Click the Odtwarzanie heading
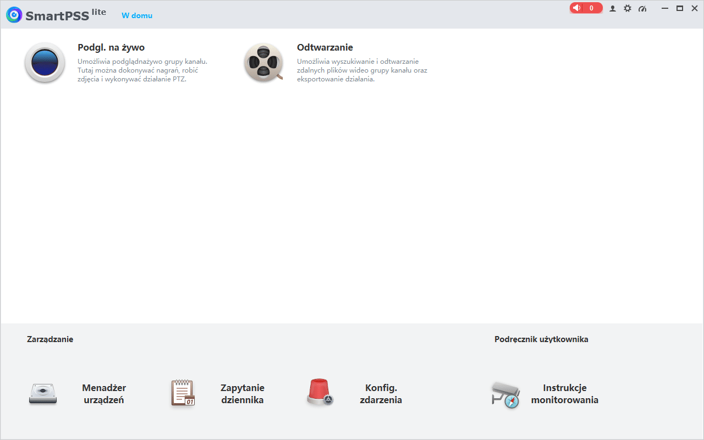This screenshot has width=704, height=440. click(325, 47)
